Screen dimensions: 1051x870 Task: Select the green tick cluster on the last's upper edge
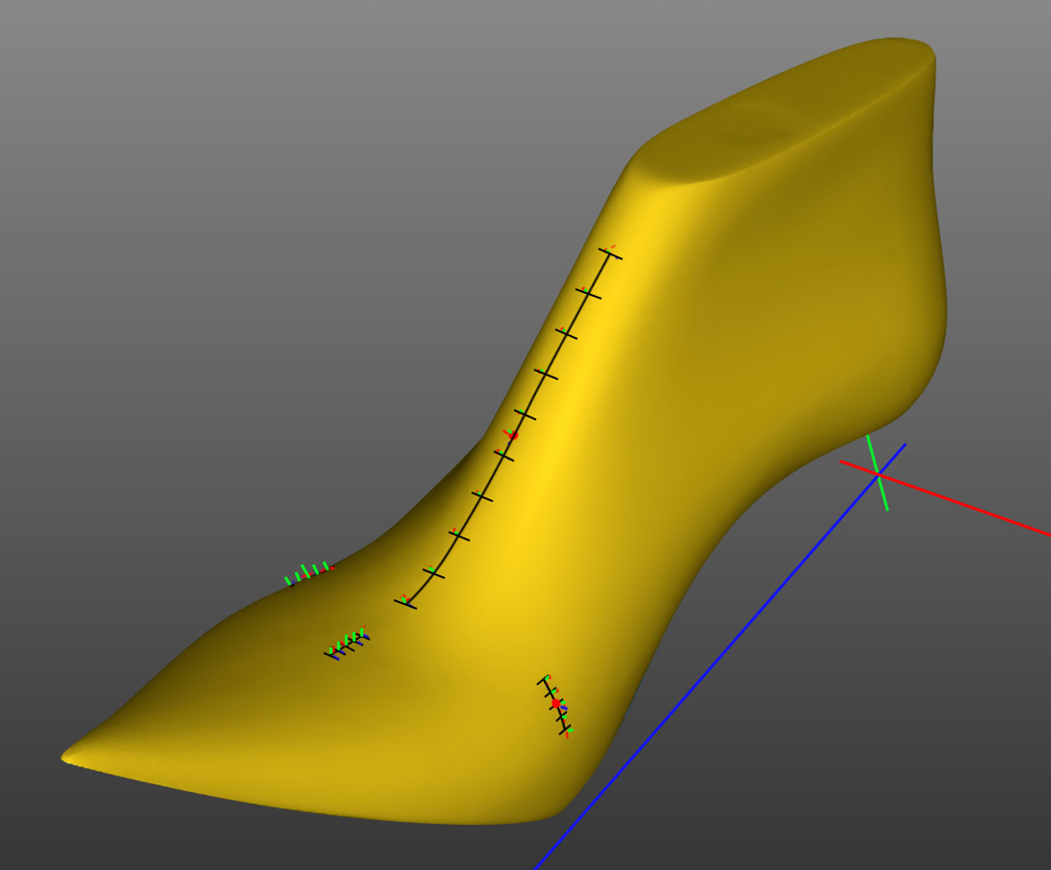pos(309,573)
